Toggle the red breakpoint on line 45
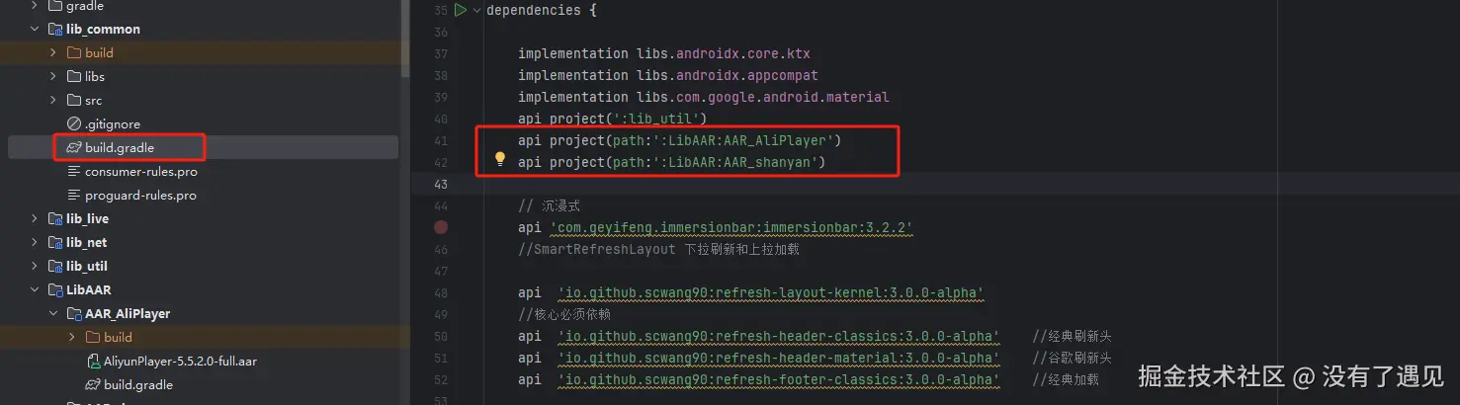This screenshot has height=405, width=1460. tap(441, 227)
